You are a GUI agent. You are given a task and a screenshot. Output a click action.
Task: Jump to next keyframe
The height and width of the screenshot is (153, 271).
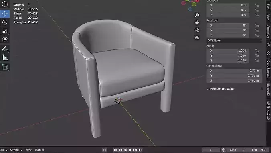[x=135, y=150]
